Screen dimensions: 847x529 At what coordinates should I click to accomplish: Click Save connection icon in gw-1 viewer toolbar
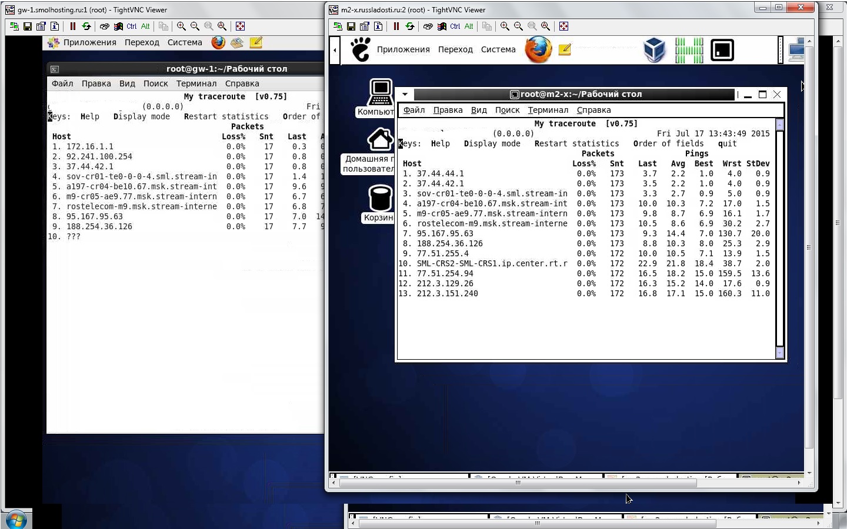(28, 26)
